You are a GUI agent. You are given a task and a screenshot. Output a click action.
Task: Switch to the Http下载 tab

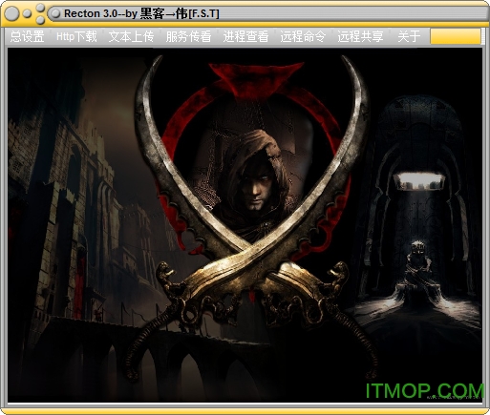pyautogui.click(x=76, y=36)
